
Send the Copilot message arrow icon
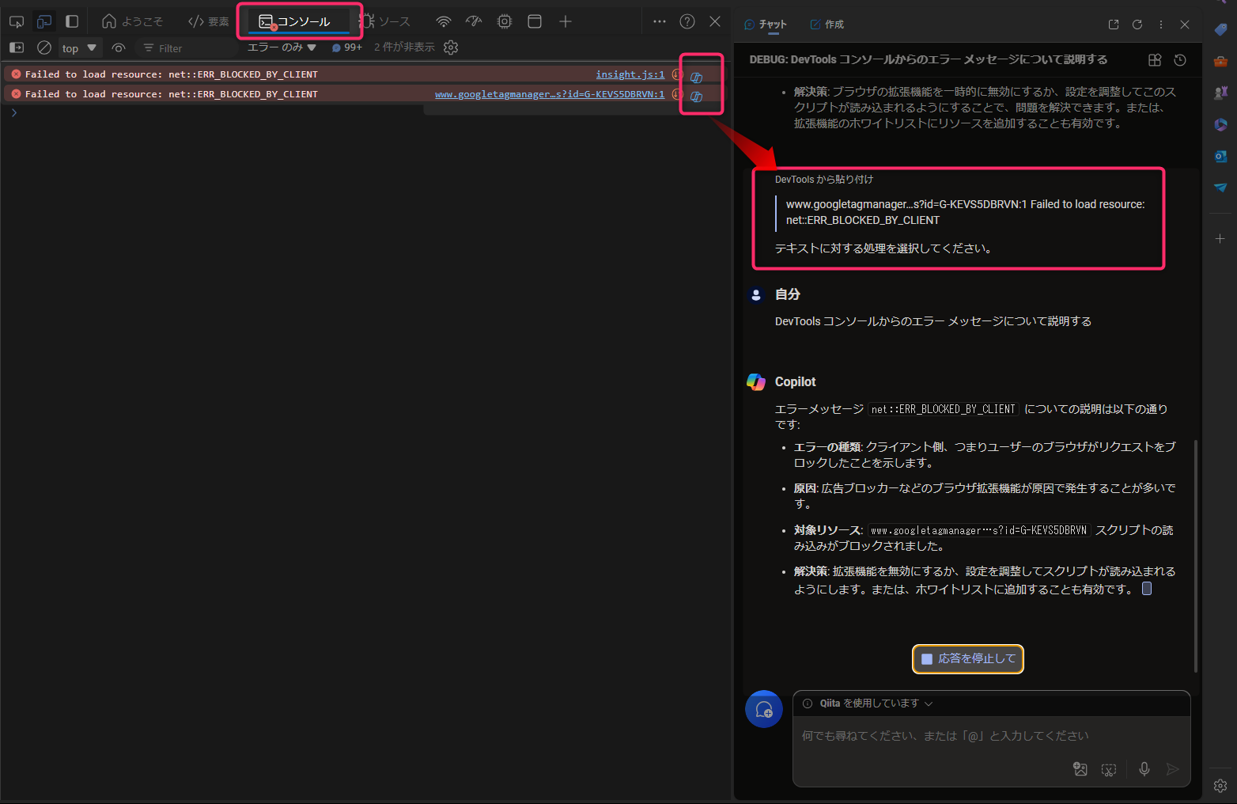coord(1173,769)
